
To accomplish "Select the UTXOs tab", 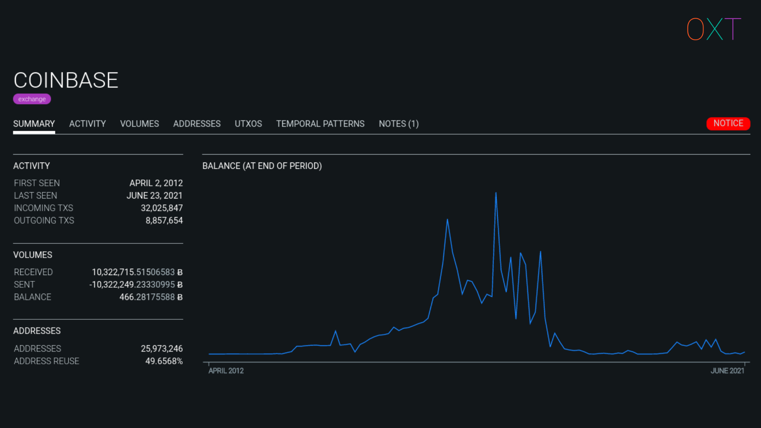I will (x=248, y=124).
